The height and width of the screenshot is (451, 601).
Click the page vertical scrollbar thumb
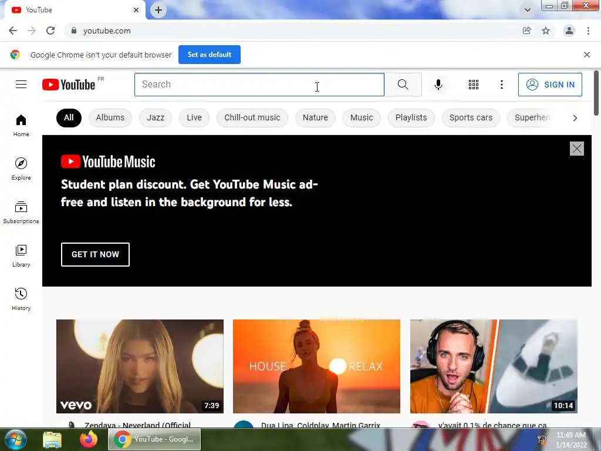pyautogui.click(x=596, y=93)
